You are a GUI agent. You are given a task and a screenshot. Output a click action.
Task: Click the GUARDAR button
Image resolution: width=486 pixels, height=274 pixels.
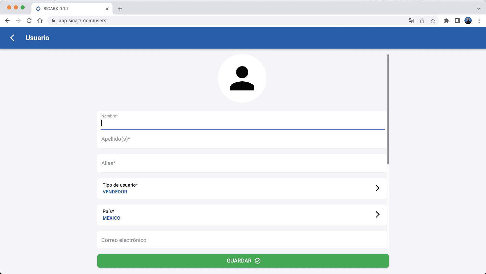(x=243, y=261)
